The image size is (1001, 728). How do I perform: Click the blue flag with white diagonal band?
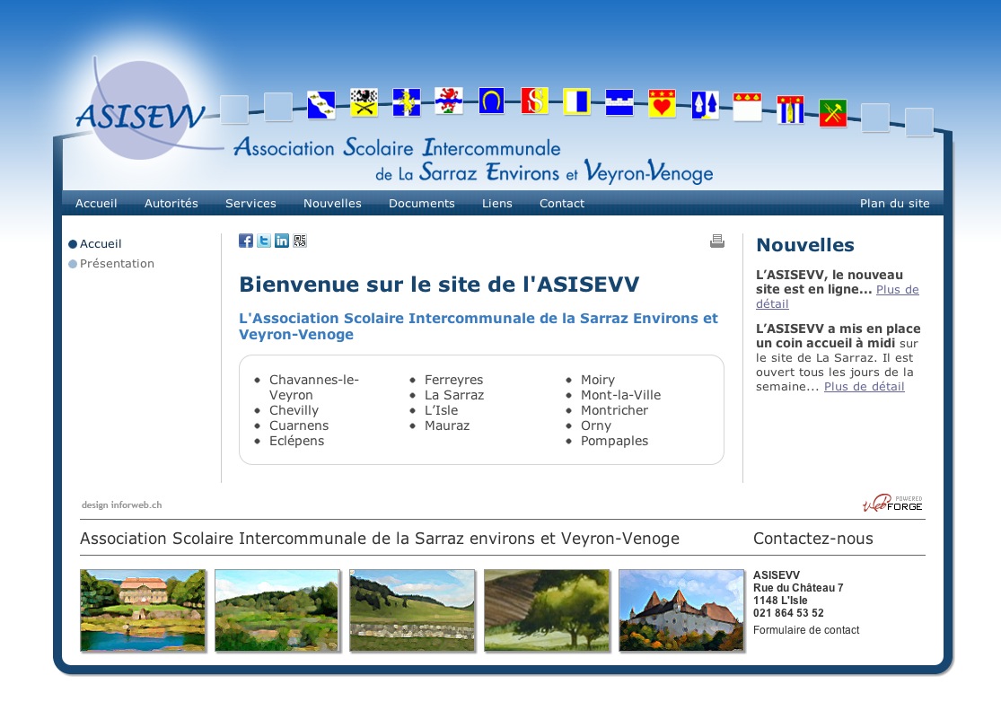tap(321, 105)
